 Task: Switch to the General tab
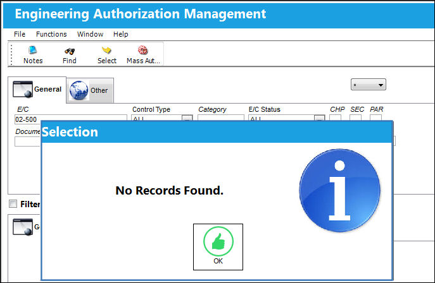tap(37, 90)
